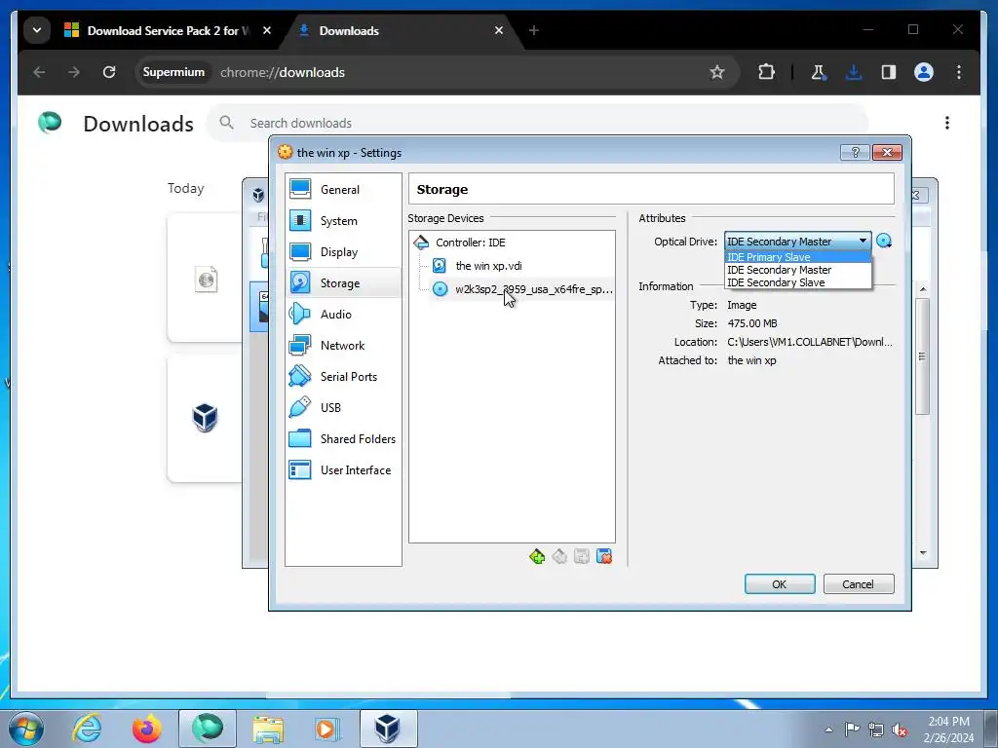Choose IDE Primary Slave from dropdown list
The image size is (998, 748).
click(x=798, y=257)
